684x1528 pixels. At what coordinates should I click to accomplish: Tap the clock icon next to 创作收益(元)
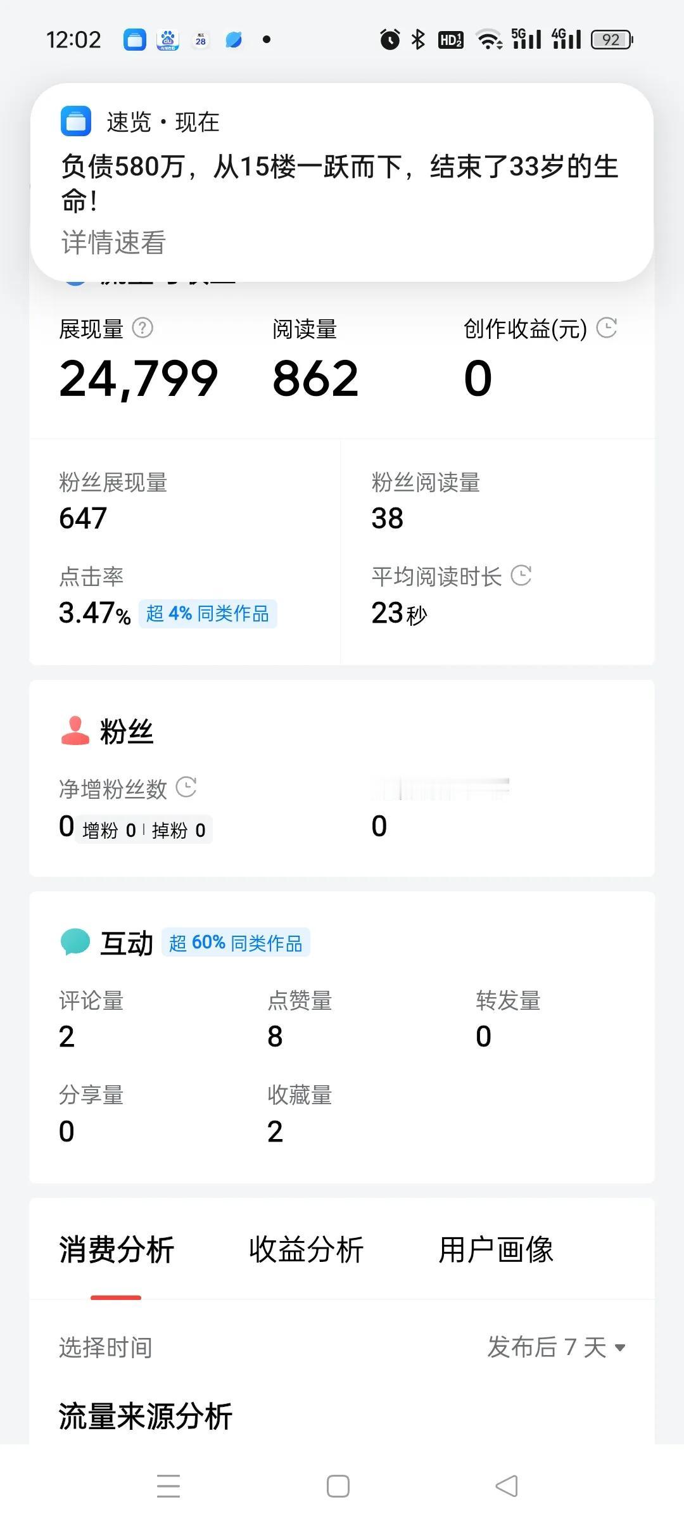point(607,328)
